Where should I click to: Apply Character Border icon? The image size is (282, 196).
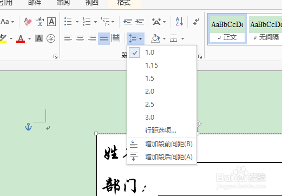pos(51,22)
